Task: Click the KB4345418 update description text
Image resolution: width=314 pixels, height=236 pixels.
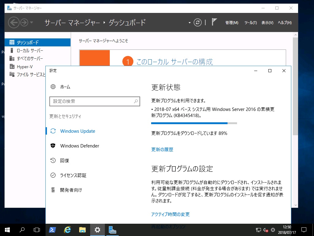Action: (213, 112)
